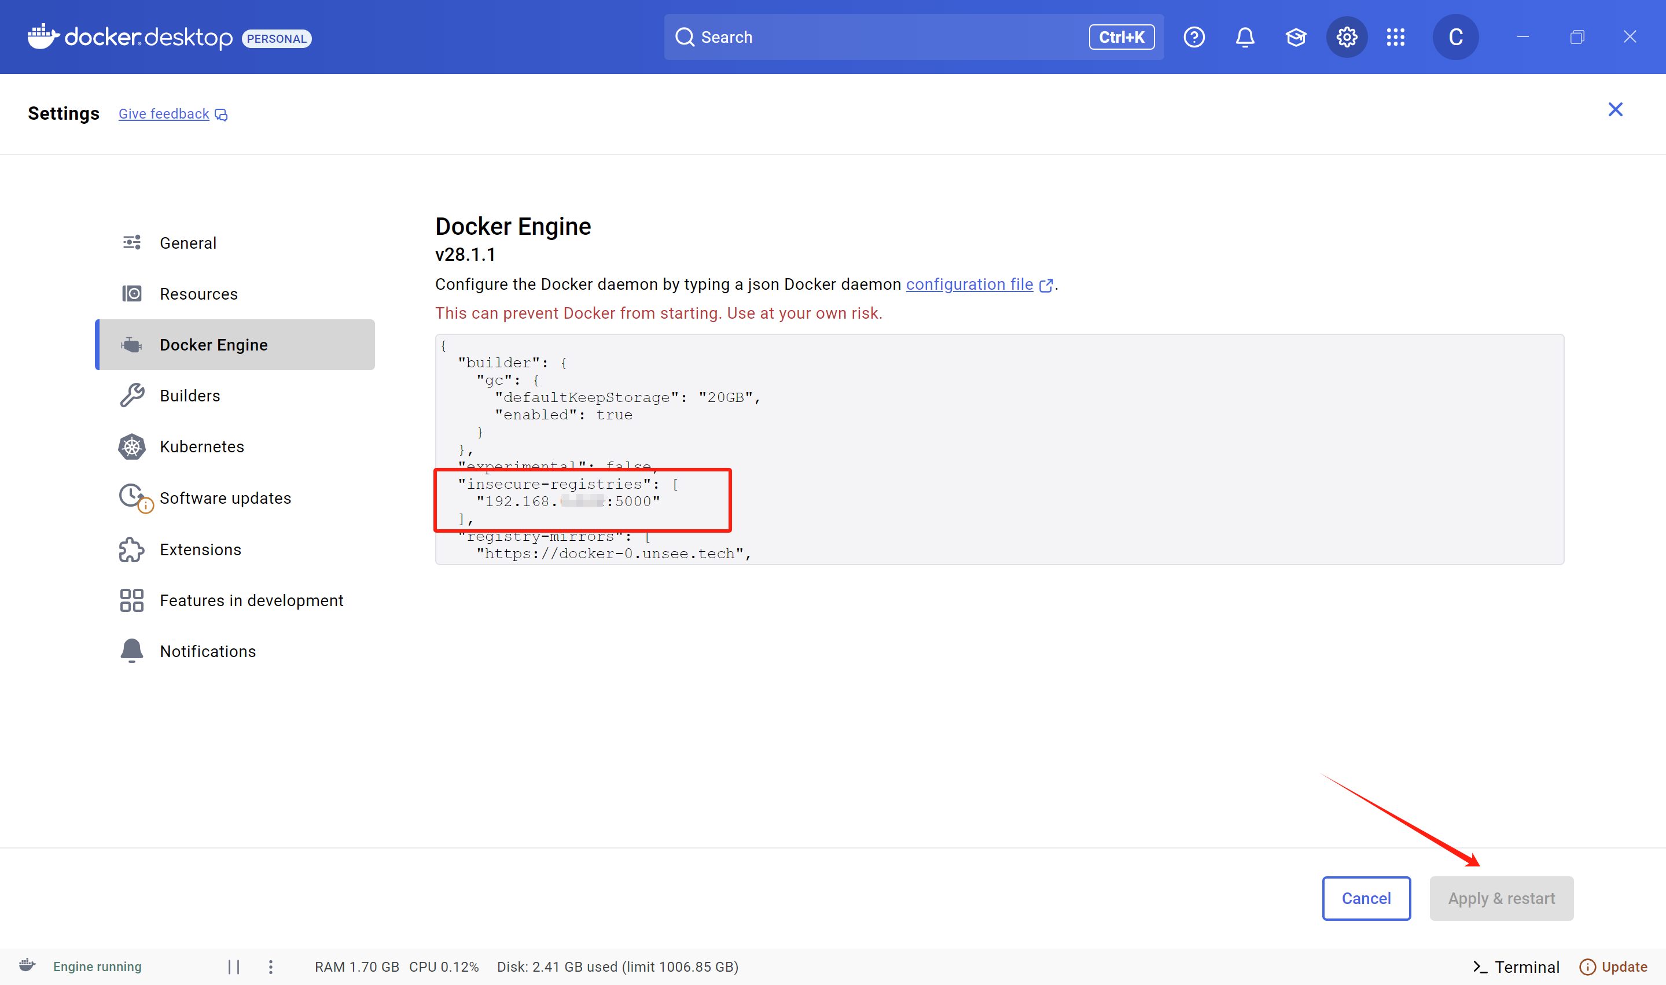This screenshot has width=1666, height=985.
Task: Open the user account avatar C
Action: (1455, 37)
